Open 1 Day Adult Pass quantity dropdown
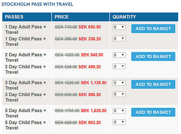This screenshot has width=181, height=134. pos(119,27)
